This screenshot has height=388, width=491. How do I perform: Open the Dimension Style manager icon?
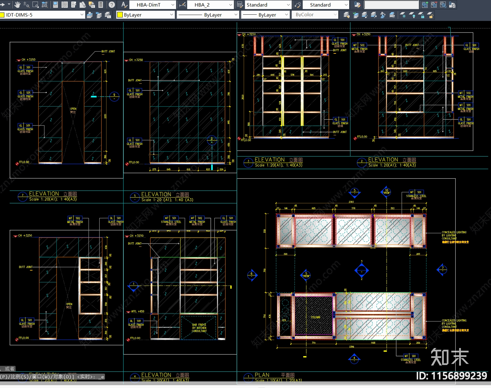pyautogui.click(x=182, y=5)
